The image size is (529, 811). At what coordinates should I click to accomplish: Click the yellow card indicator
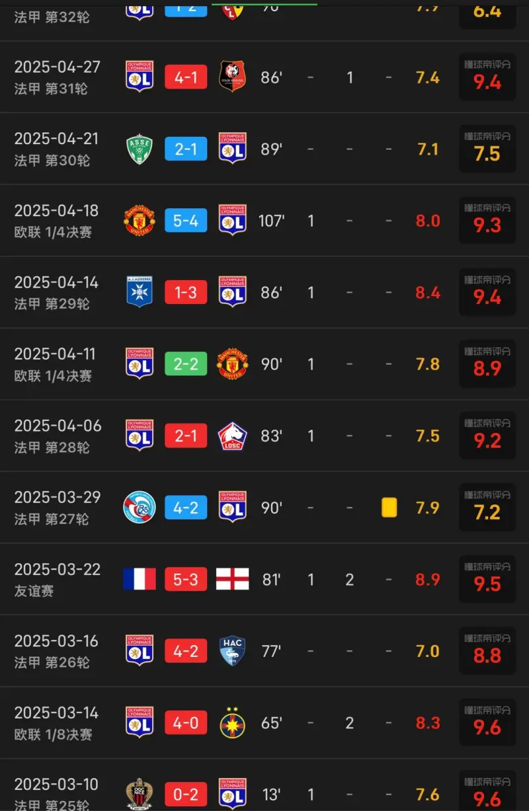(389, 508)
